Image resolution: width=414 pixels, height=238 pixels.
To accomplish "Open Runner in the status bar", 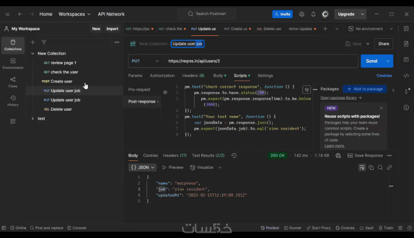I will pos(292,228).
